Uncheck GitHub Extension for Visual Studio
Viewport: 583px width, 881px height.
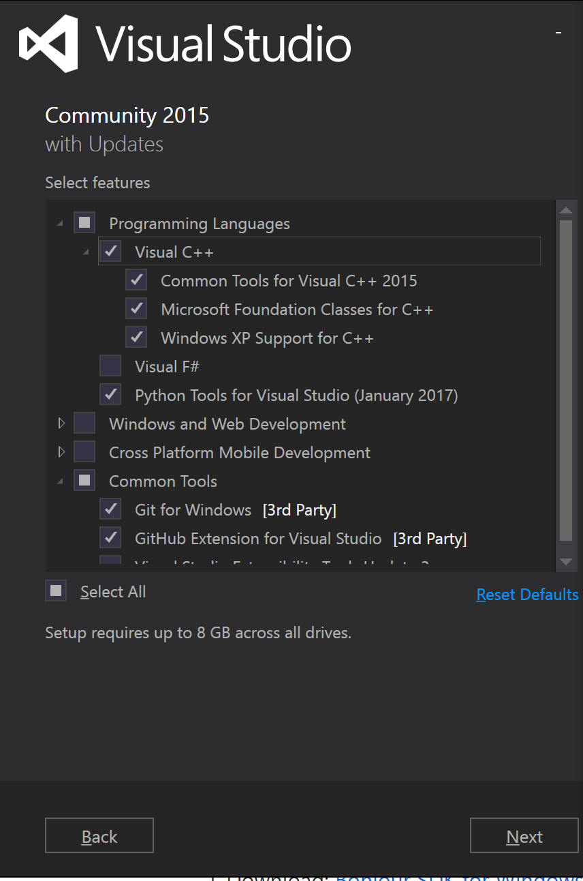[110, 538]
